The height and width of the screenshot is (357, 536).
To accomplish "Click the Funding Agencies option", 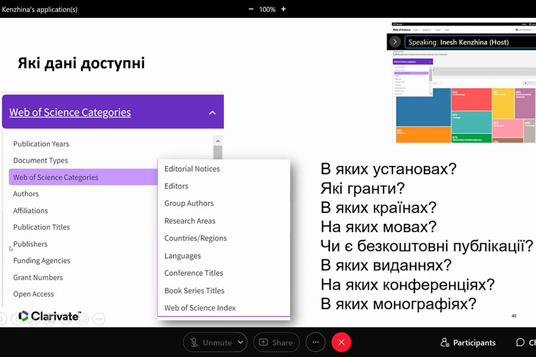I will click(x=42, y=260).
